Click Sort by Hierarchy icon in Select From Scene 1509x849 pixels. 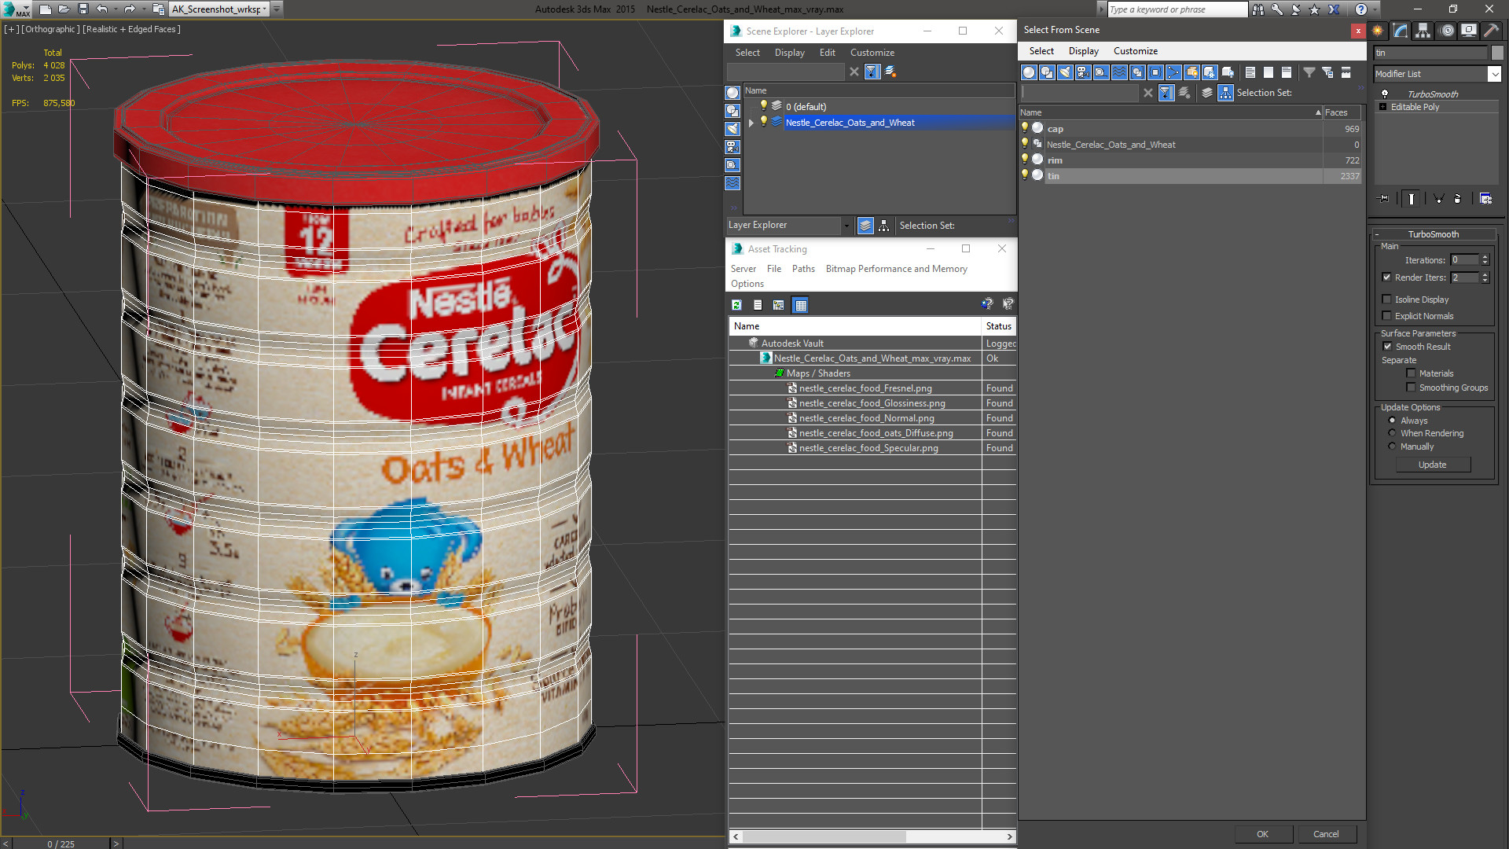1225,93
